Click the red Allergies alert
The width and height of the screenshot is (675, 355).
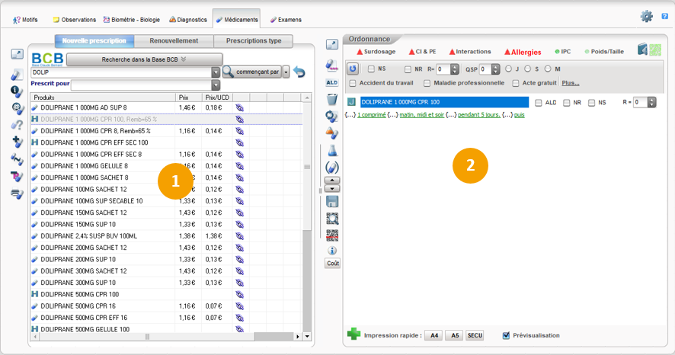click(523, 52)
